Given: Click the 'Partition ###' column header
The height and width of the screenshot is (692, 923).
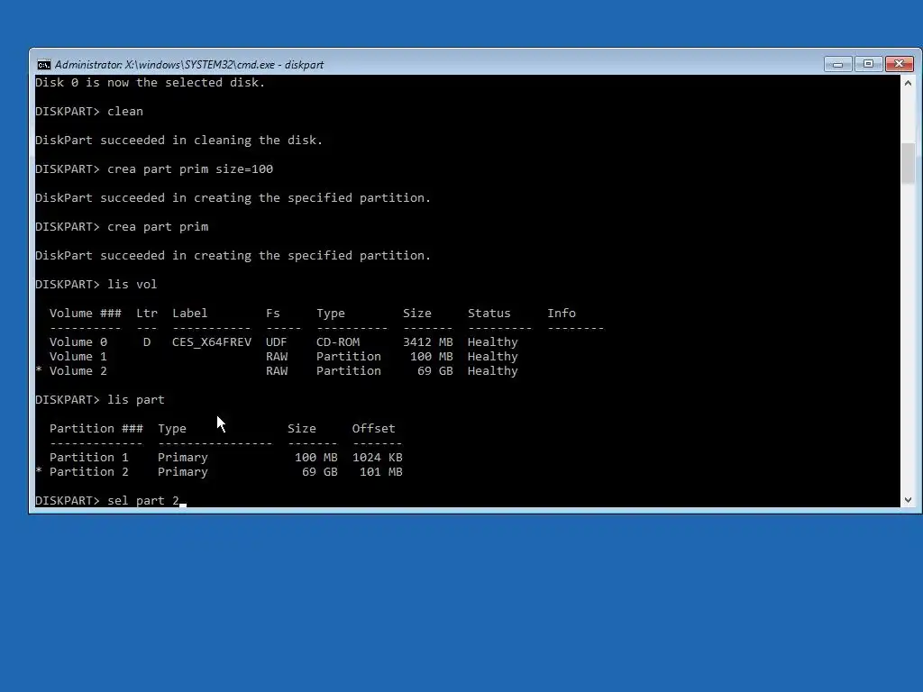Looking at the screenshot, I should (x=96, y=428).
